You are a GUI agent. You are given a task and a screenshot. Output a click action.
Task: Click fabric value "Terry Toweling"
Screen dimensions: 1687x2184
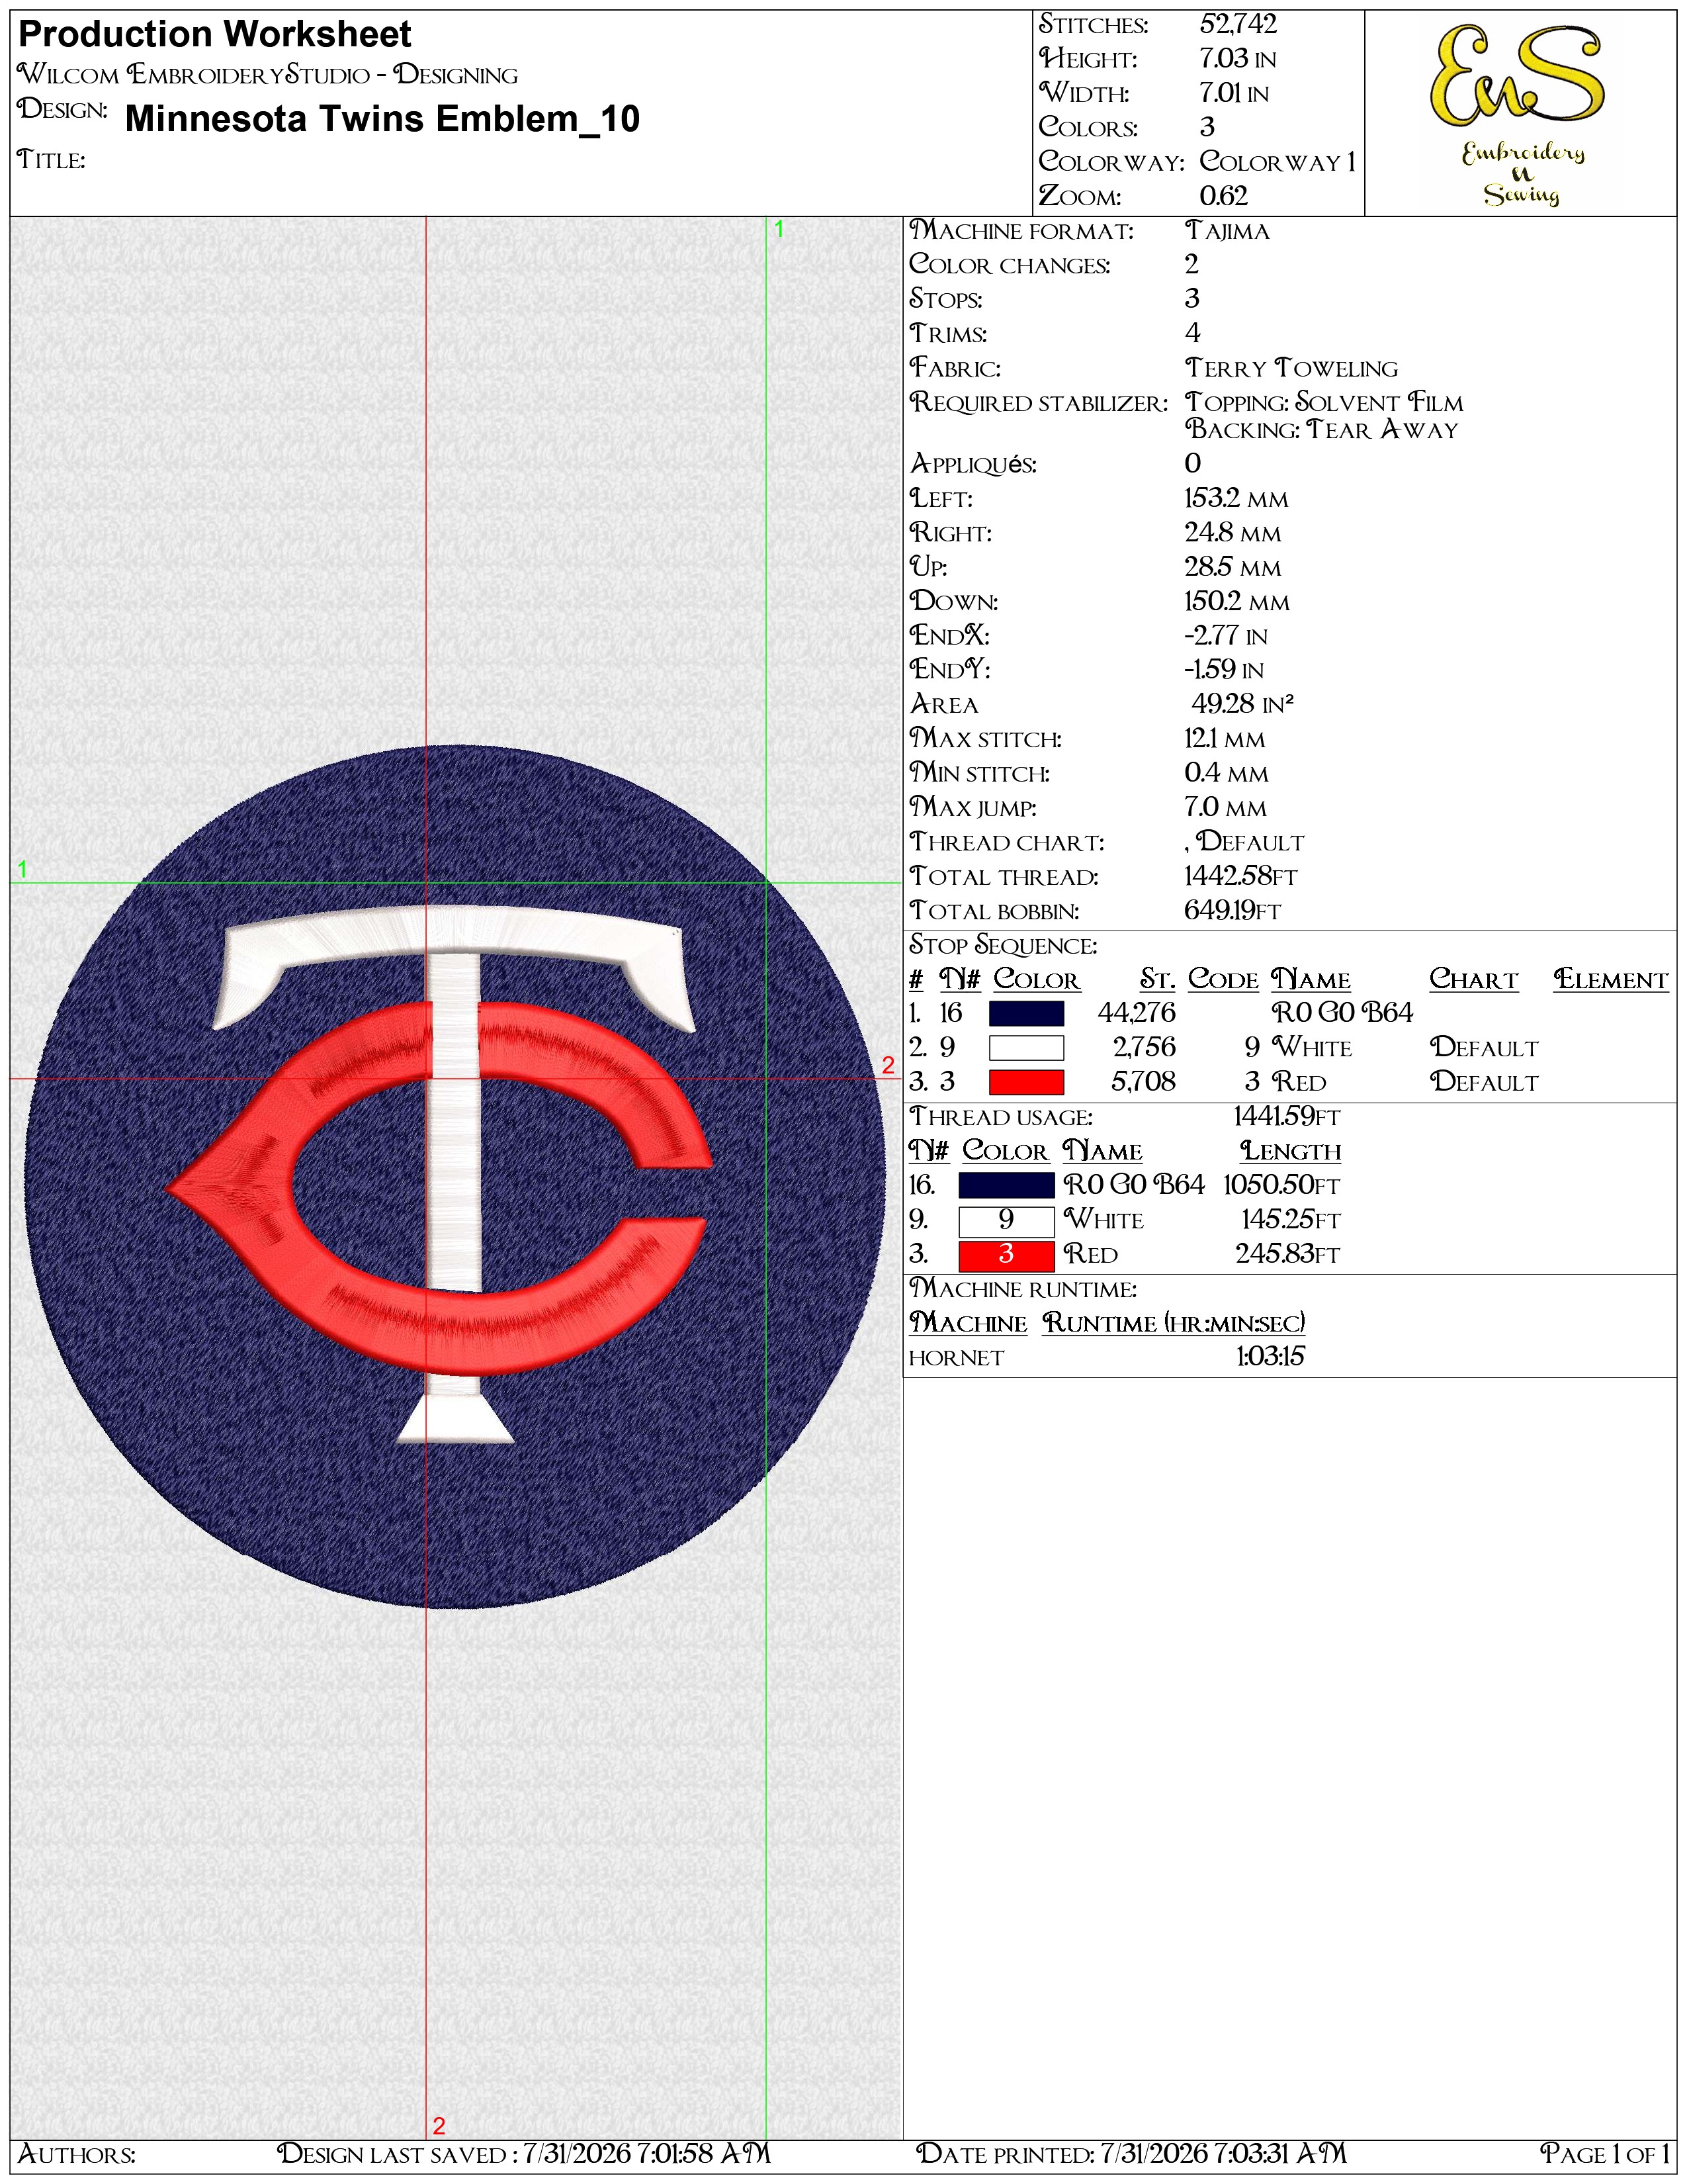(1291, 368)
